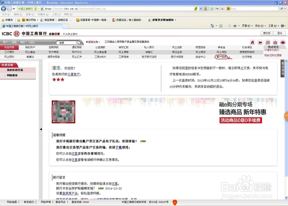Click the RSS feeds icon
Screen dimensions: 288x206
[221, 26]
